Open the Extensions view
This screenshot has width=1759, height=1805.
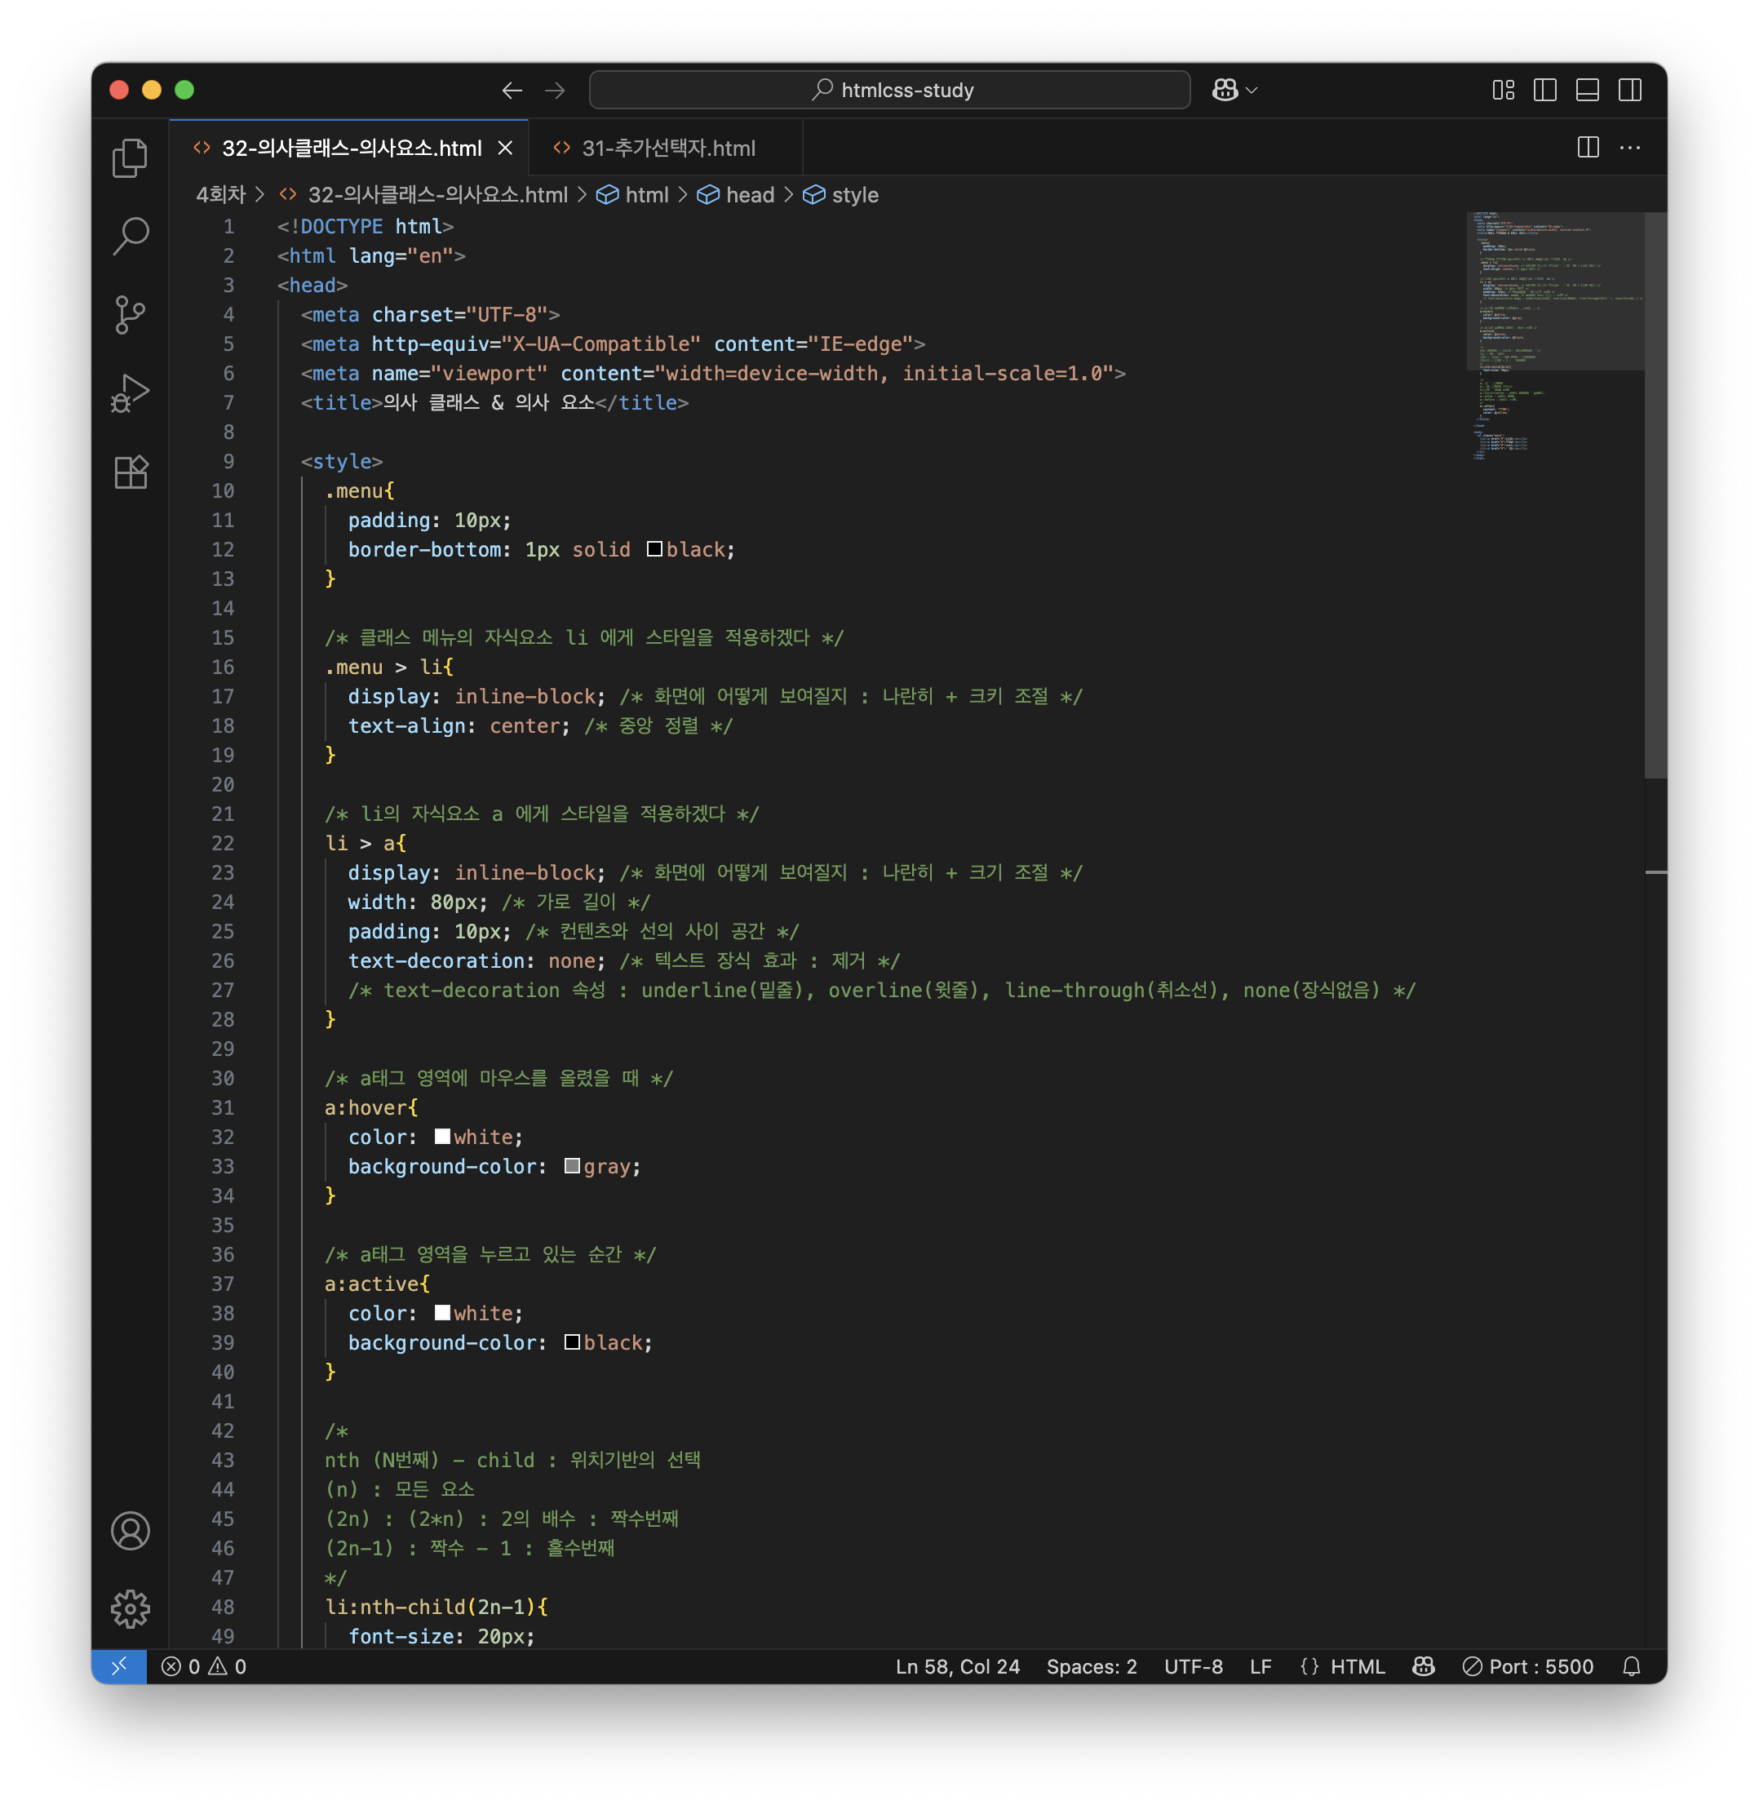pos(131,472)
